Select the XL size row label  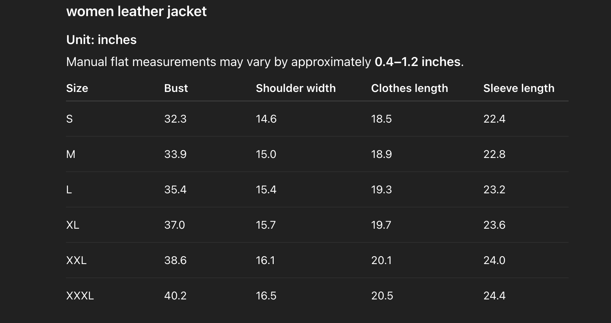tap(73, 225)
